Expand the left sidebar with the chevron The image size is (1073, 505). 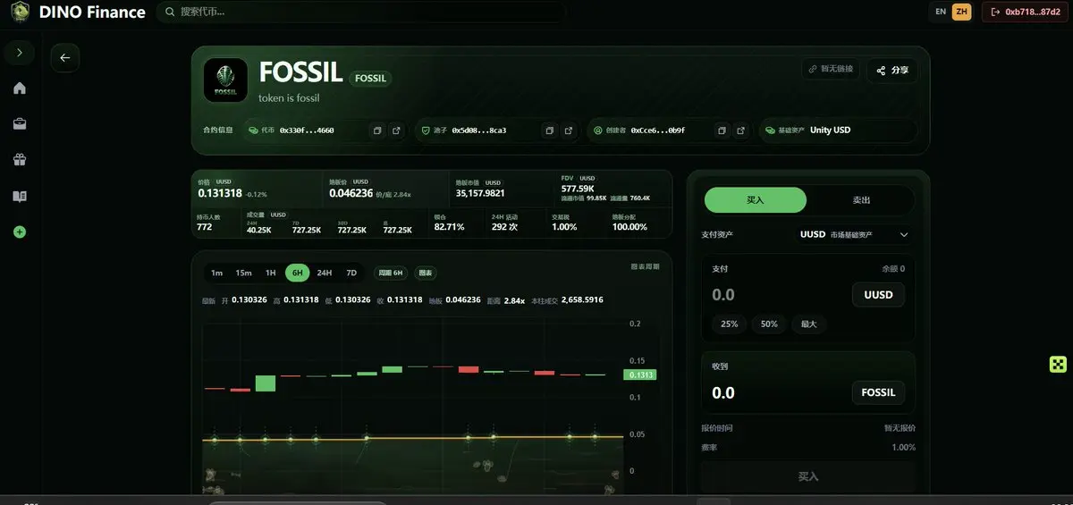[x=20, y=53]
